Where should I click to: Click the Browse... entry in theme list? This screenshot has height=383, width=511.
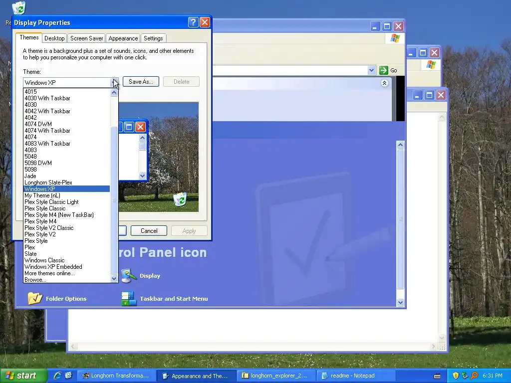[67, 280]
